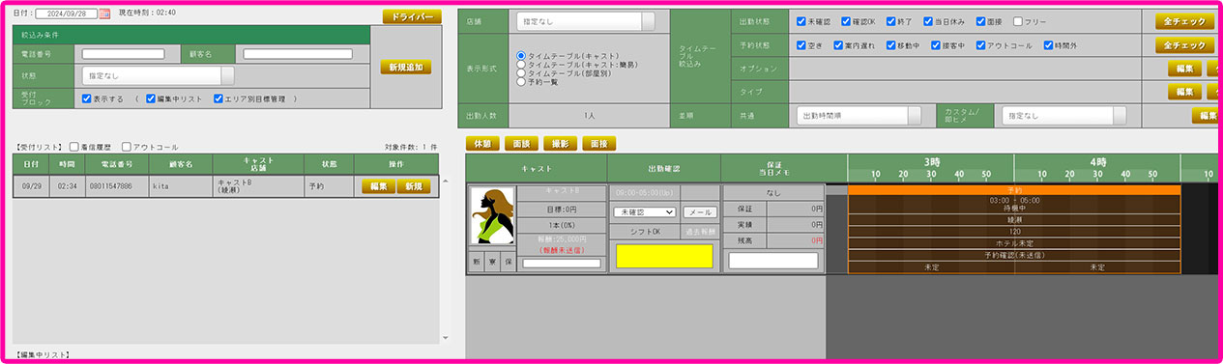The height and width of the screenshot is (364, 1223).
Task: Click the 休憩 button
Action: [482, 143]
